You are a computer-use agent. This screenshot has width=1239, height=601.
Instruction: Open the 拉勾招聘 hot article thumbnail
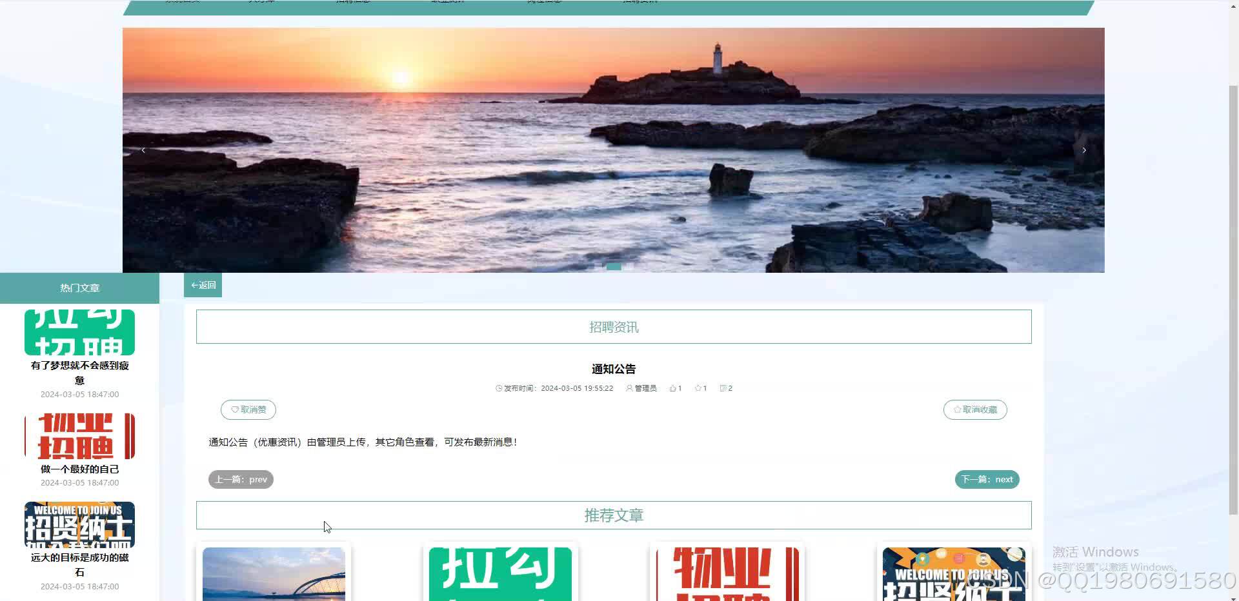79,331
